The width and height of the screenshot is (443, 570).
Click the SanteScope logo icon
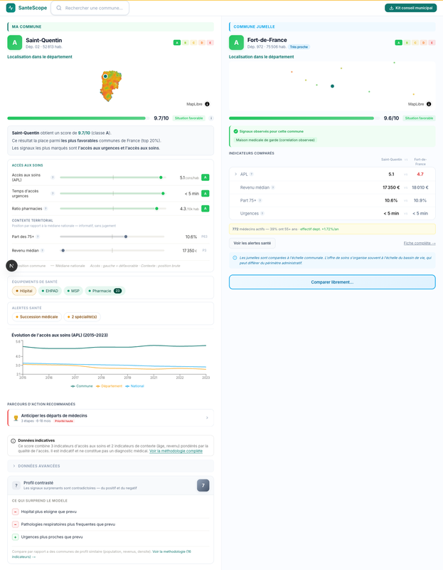tap(11, 8)
